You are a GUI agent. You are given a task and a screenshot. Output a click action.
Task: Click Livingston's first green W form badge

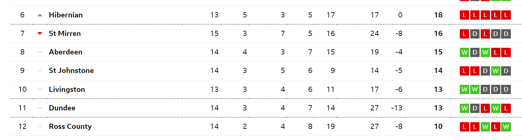[x=464, y=90]
